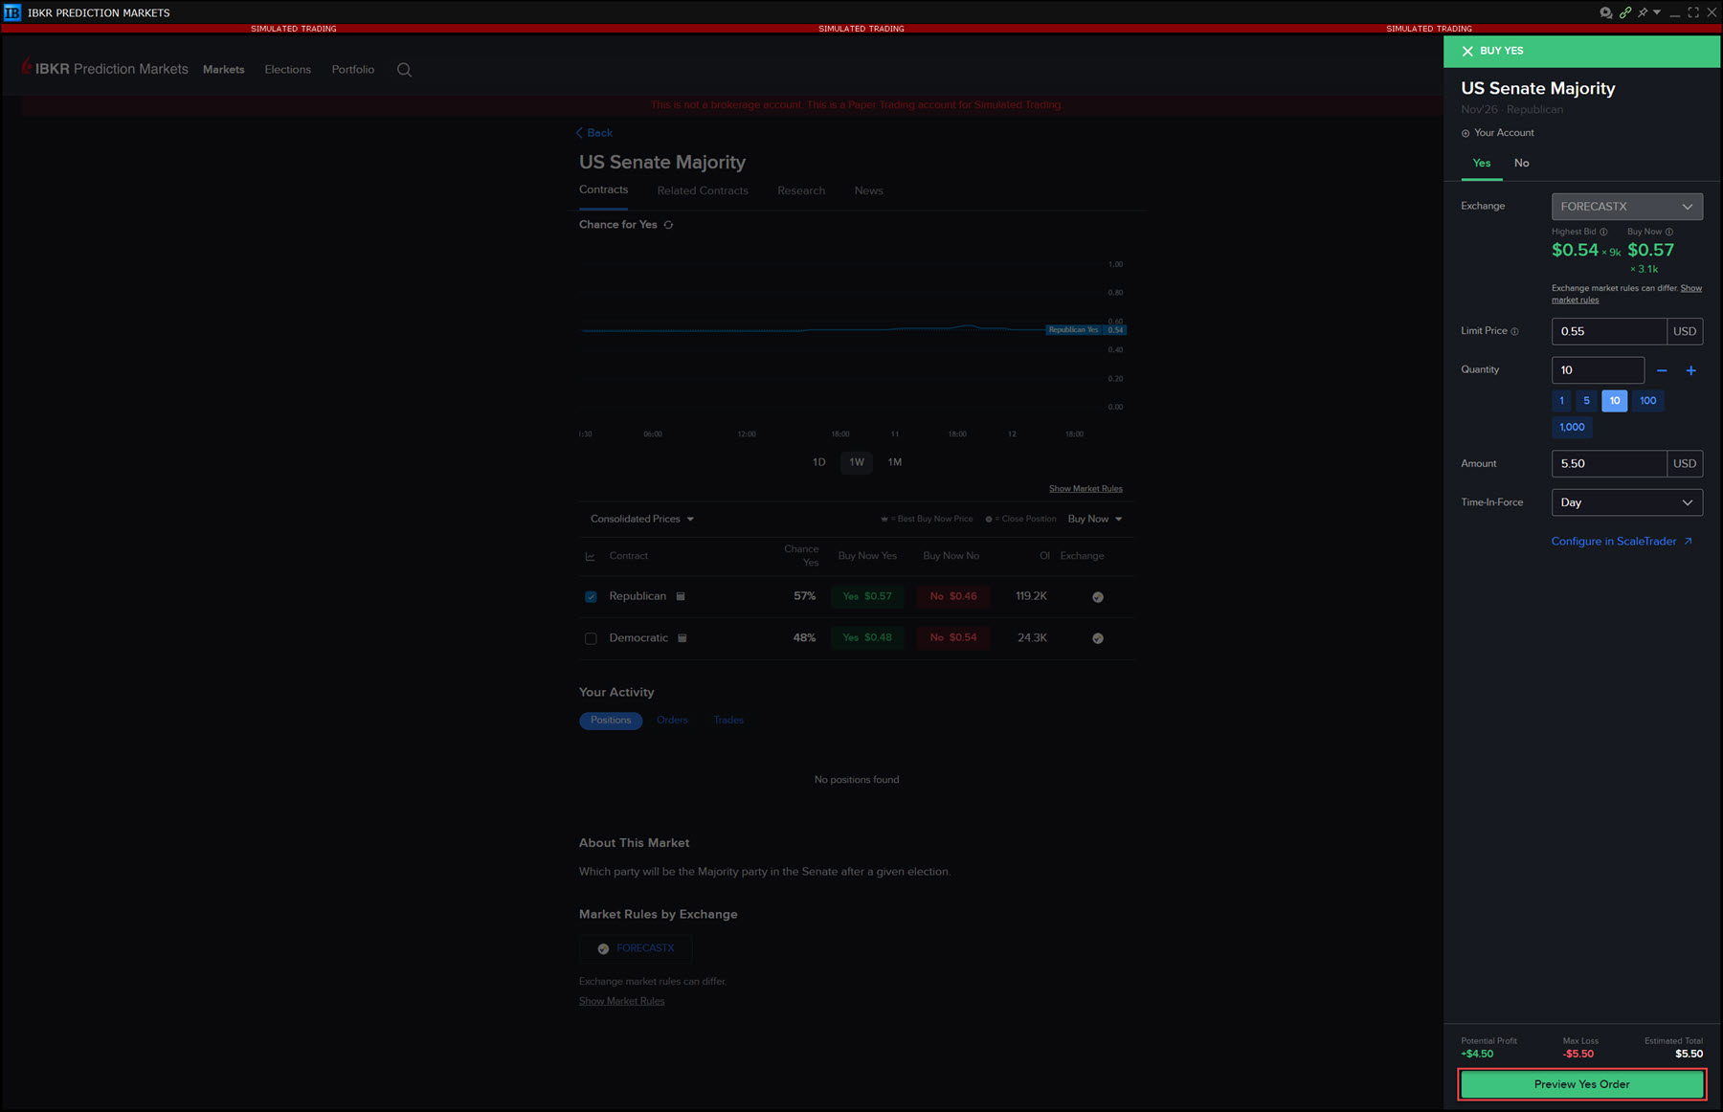Click the chart icon in the Contract header
Screen dimensions: 1723x1112
coord(590,556)
